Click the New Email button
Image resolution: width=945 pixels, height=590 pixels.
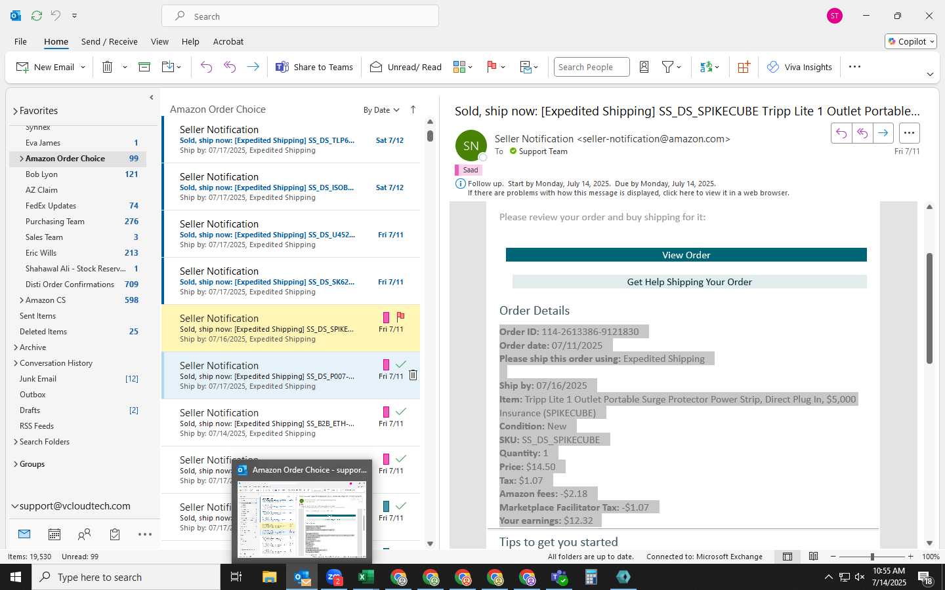tap(45, 67)
